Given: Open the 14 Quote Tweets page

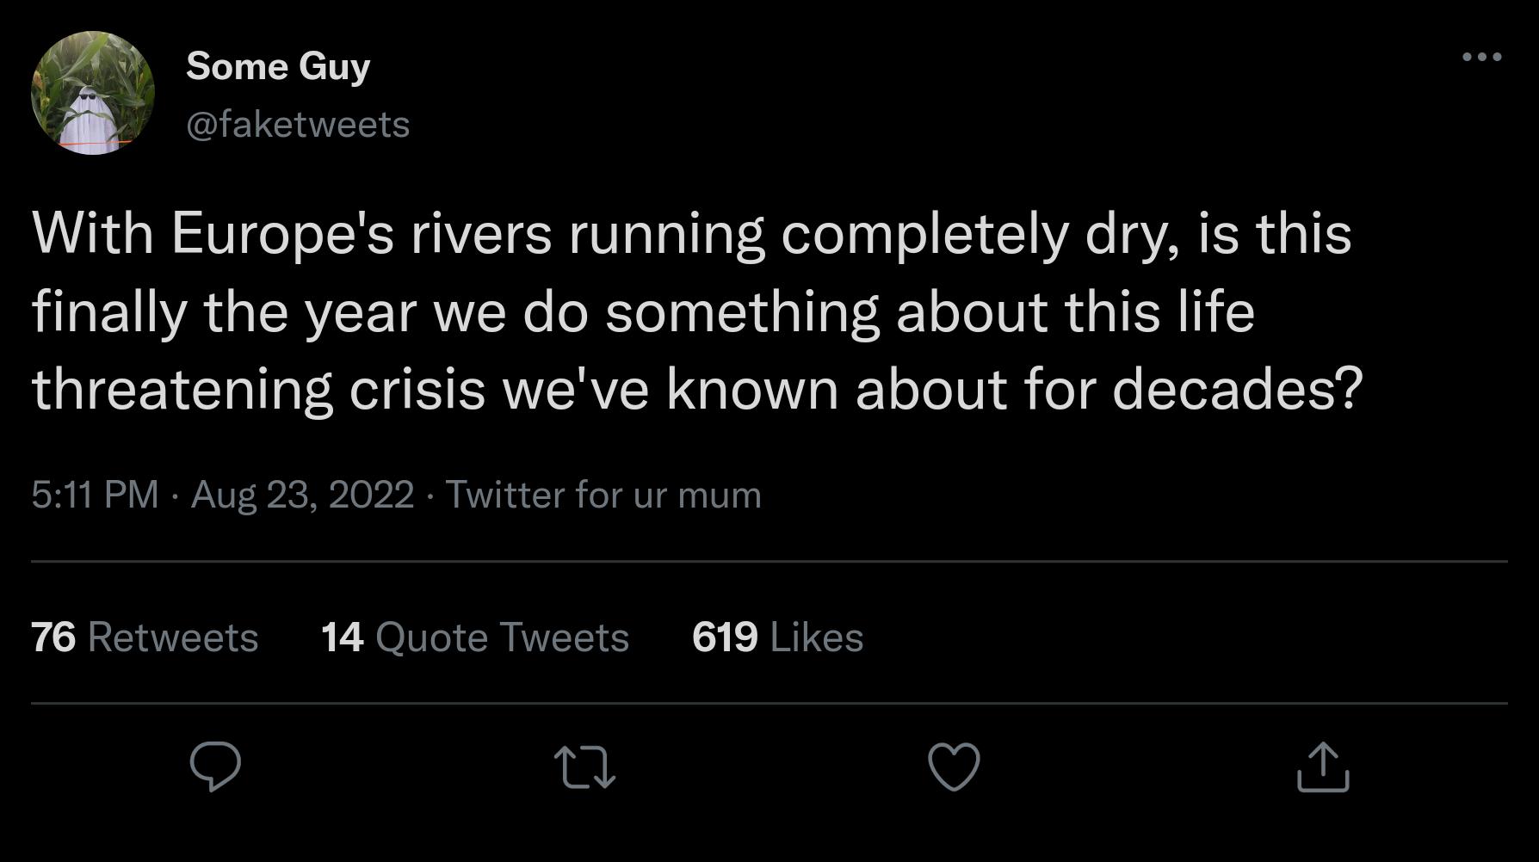Looking at the screenshot, I should click(473, 637).
